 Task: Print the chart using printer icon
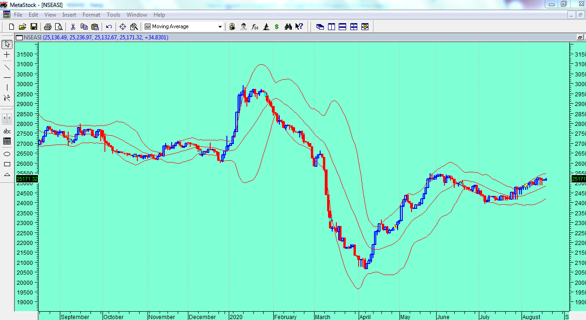[47, 27]
